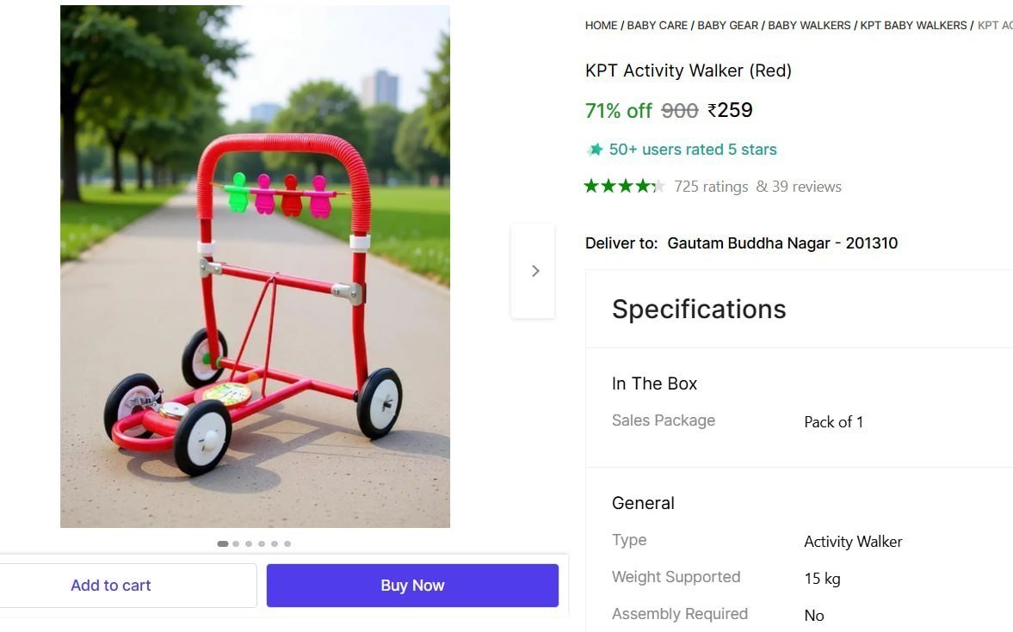
Task: Select the second carousel dot indicator
Action: (x=236, y=543)
